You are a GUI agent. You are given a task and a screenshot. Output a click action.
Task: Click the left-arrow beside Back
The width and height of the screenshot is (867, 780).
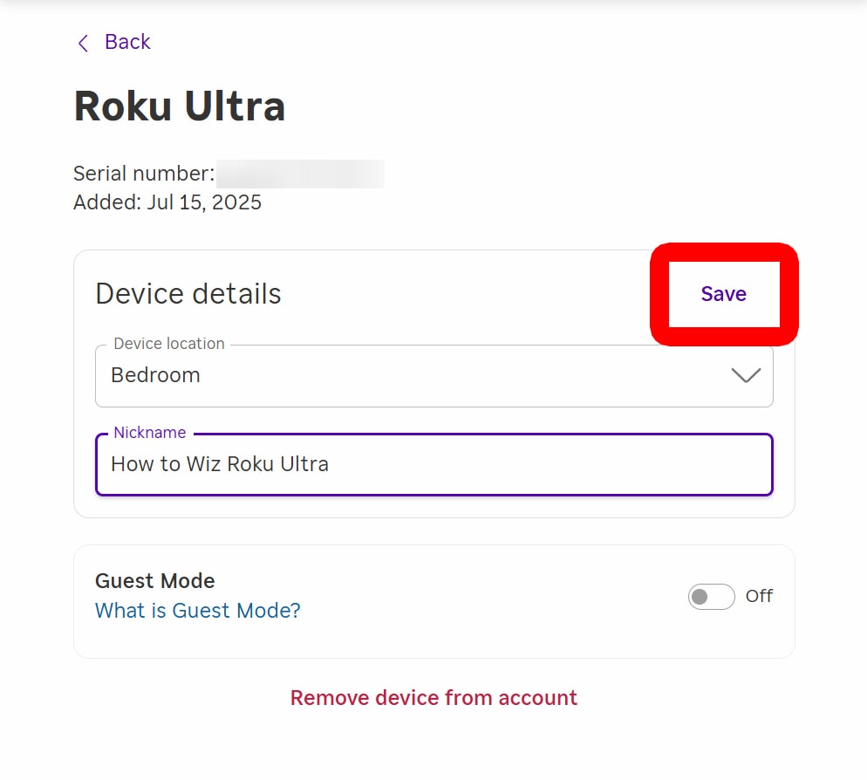coord(82,42)
